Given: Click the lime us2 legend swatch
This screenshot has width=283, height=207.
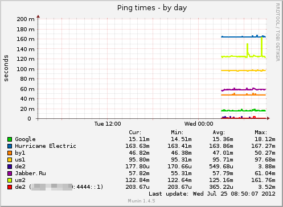Looking at the screenshot, I should (10, 180).
